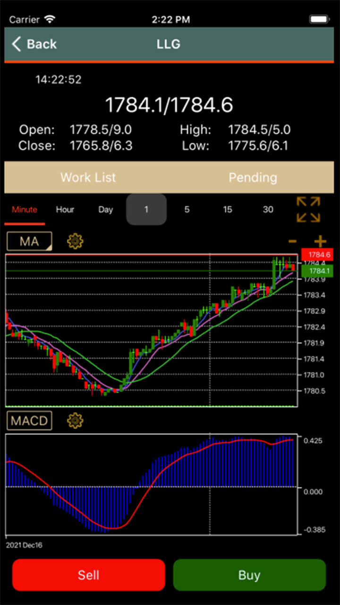Open the MA indicator dropdown

tap(29, 242)
